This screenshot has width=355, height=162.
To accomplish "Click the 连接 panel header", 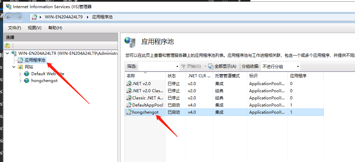I will 61,38.
